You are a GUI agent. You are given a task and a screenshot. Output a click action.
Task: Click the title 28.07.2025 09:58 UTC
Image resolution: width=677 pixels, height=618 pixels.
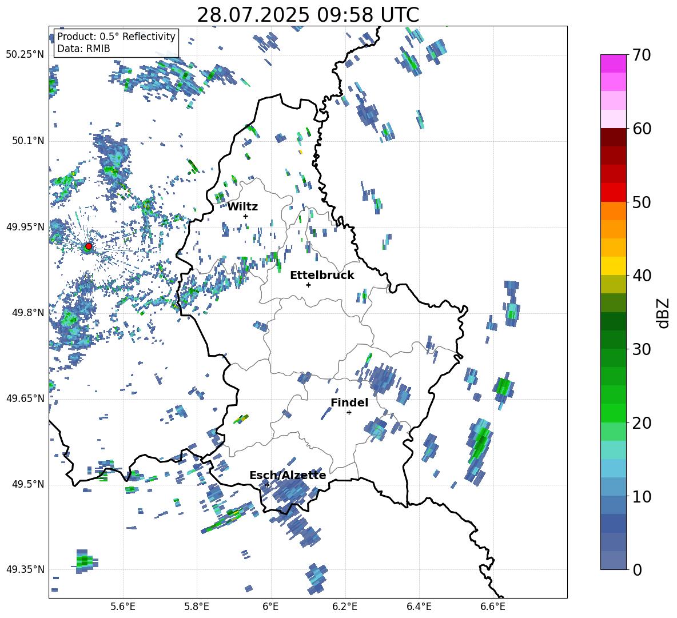tap(308, 15)
